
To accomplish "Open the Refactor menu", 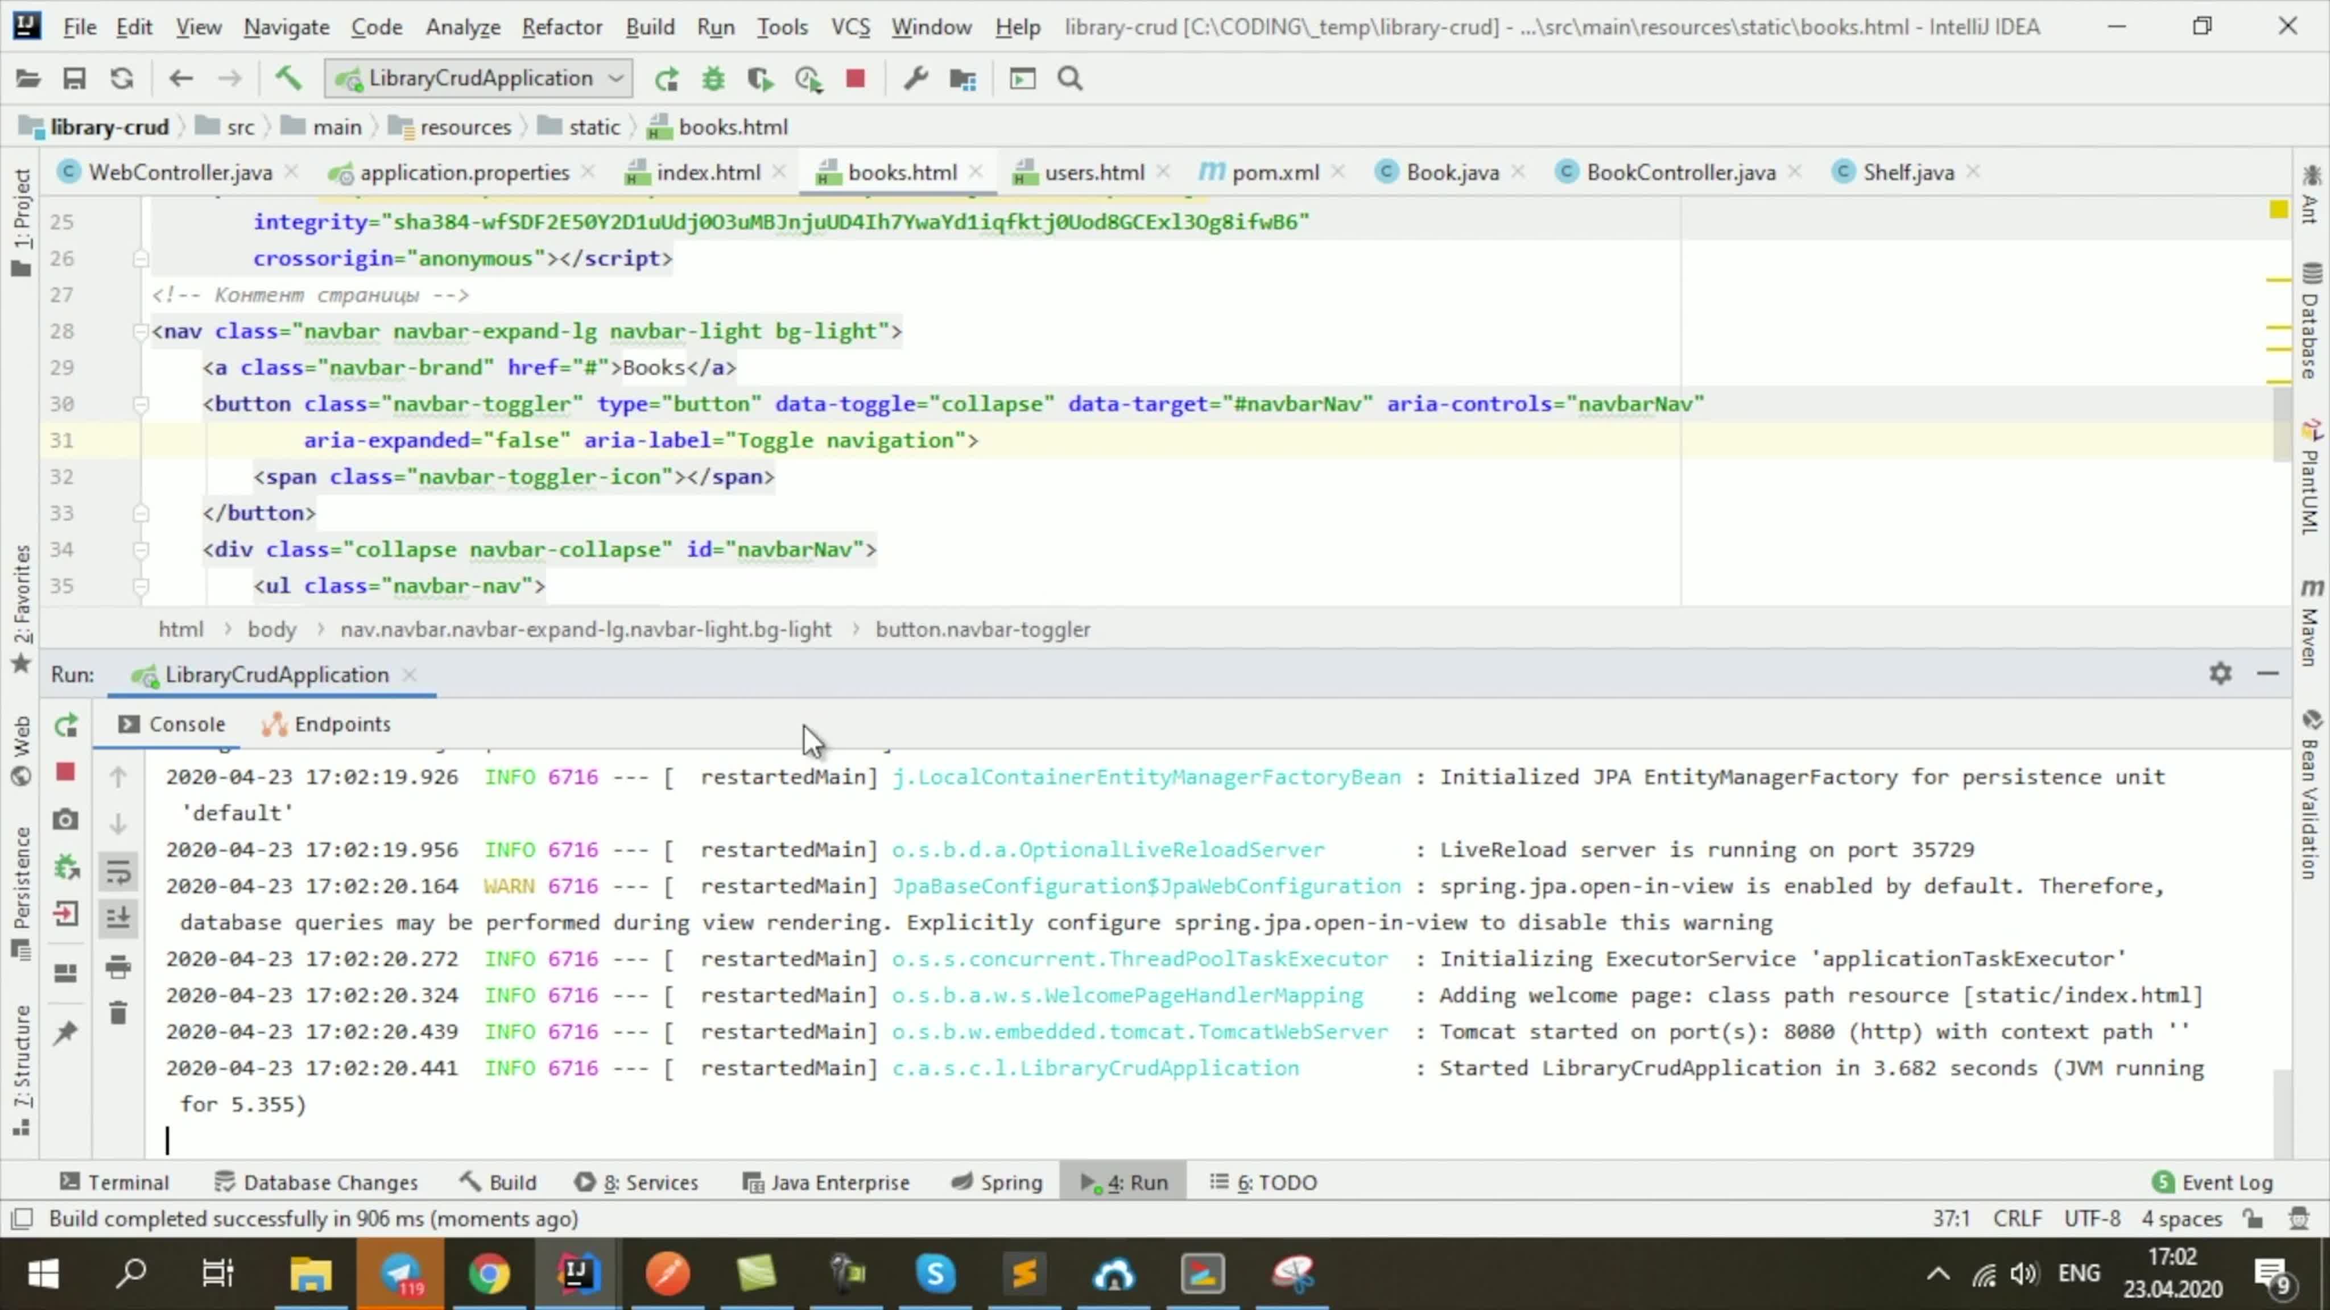I will click(x=561, y=27).
